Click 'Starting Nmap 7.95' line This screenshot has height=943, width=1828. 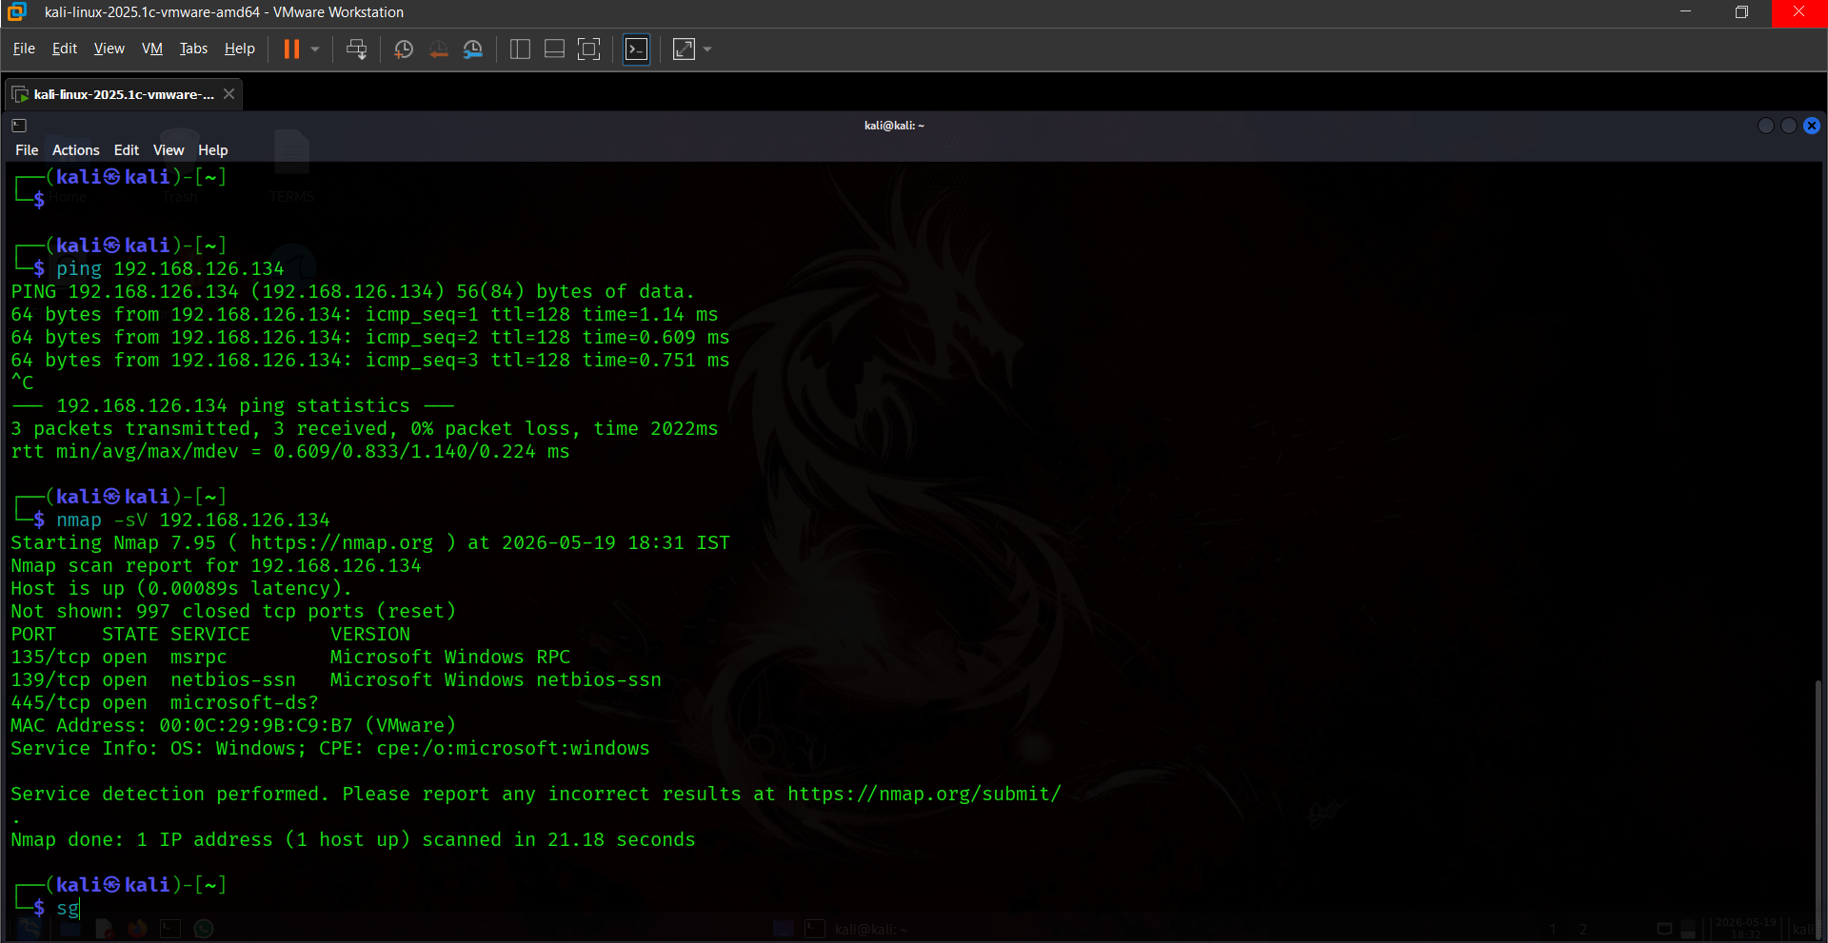click(x=370, y=543)
